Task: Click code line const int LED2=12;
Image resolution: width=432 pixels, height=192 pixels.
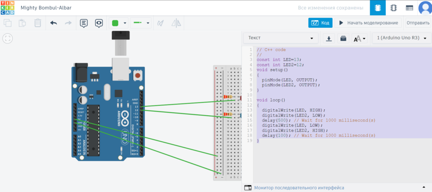Action: coord(281,65)
